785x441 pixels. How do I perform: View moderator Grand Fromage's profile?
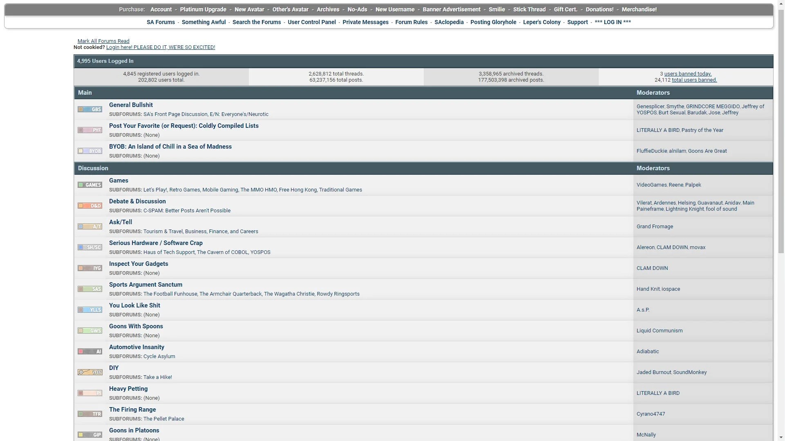click(655, 227)
